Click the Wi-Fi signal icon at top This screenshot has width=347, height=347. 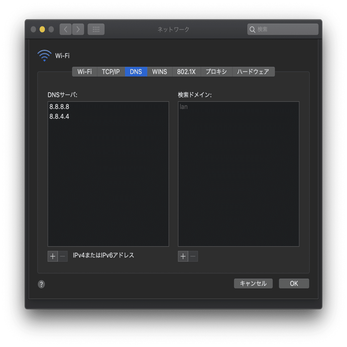pyautogui.click(x=44, y=55)
